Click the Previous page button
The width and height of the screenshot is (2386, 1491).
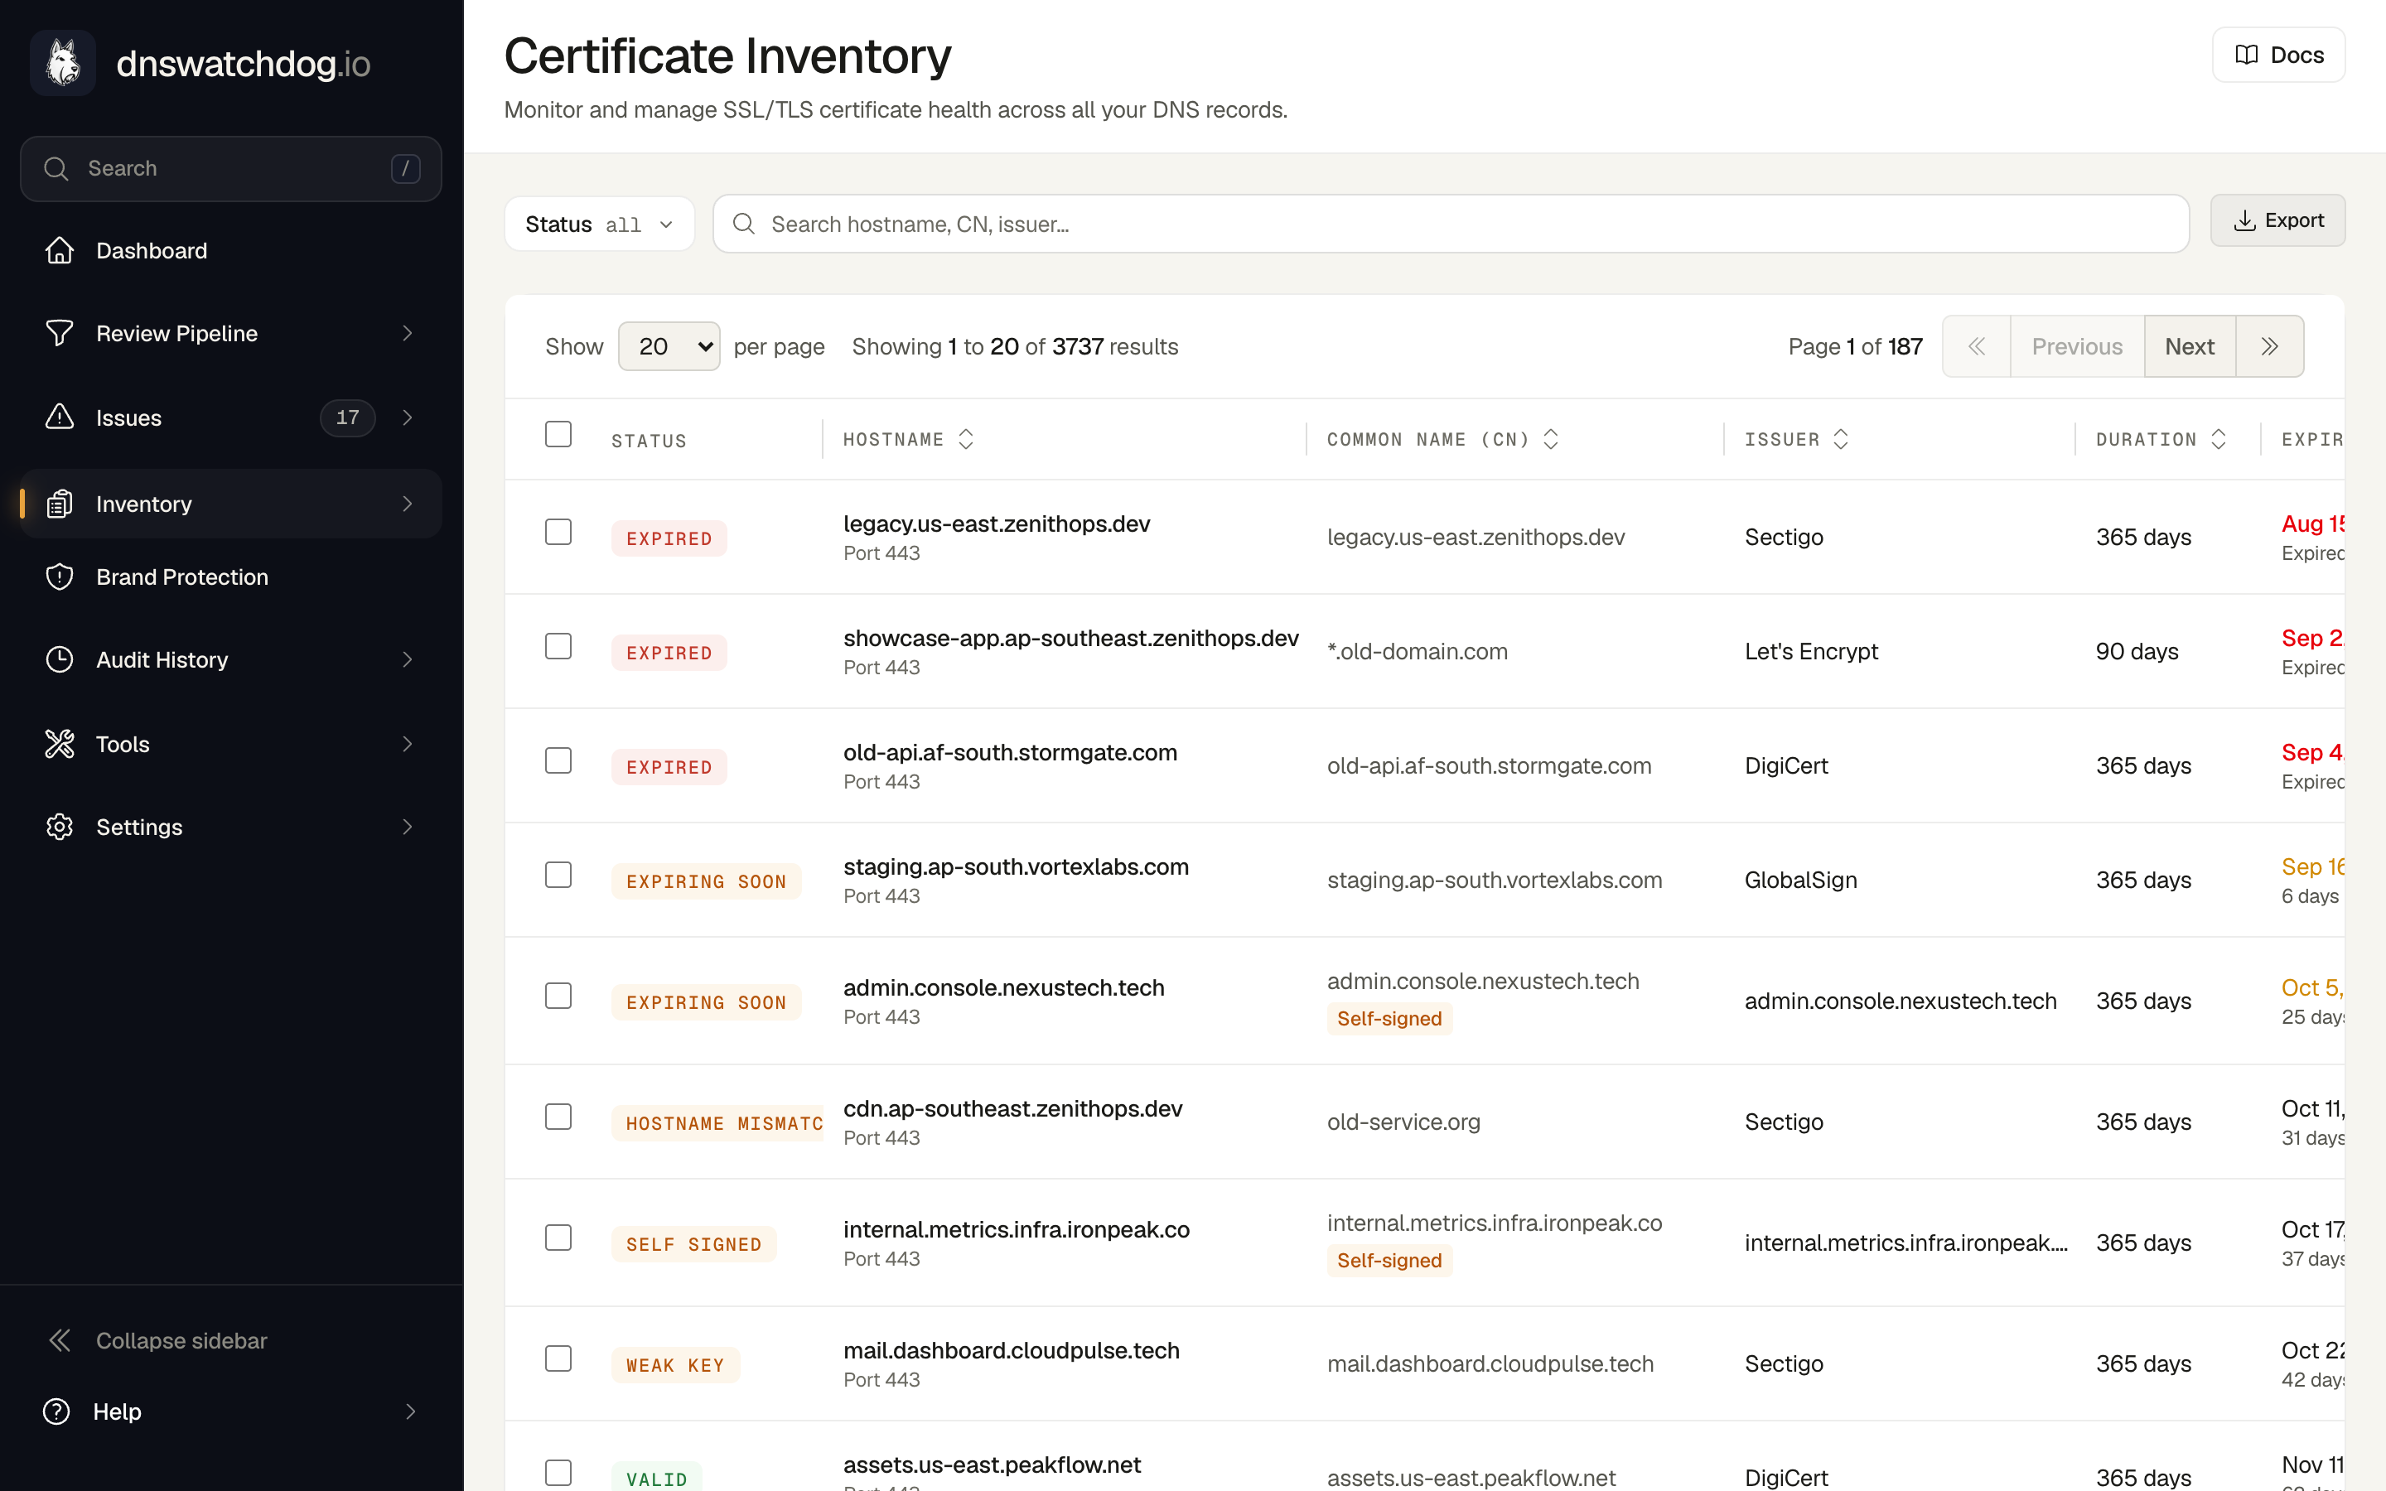(x=2076, y=346)
